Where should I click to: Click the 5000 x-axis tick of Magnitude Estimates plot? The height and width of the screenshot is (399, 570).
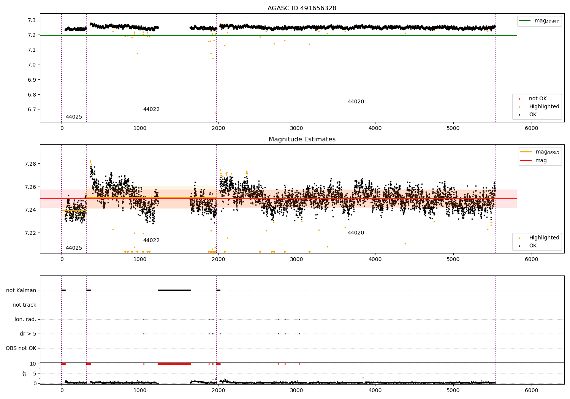click(x=453, y=259)
